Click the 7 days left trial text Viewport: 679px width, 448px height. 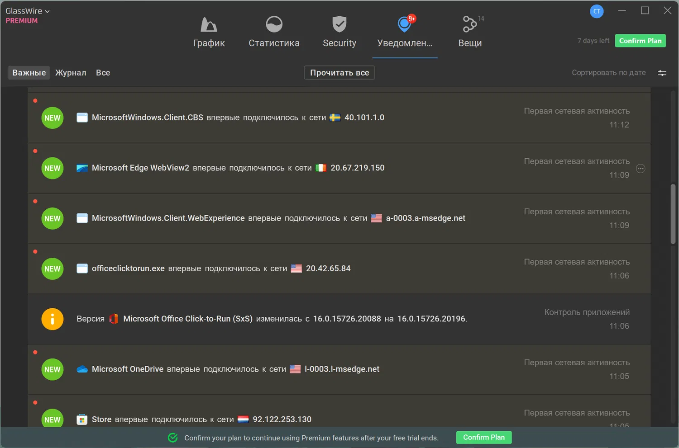click(x=593, y=41)
